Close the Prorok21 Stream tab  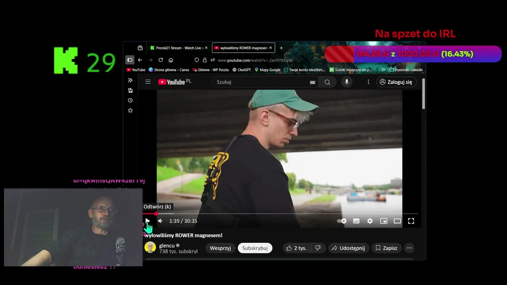(206, 48)
